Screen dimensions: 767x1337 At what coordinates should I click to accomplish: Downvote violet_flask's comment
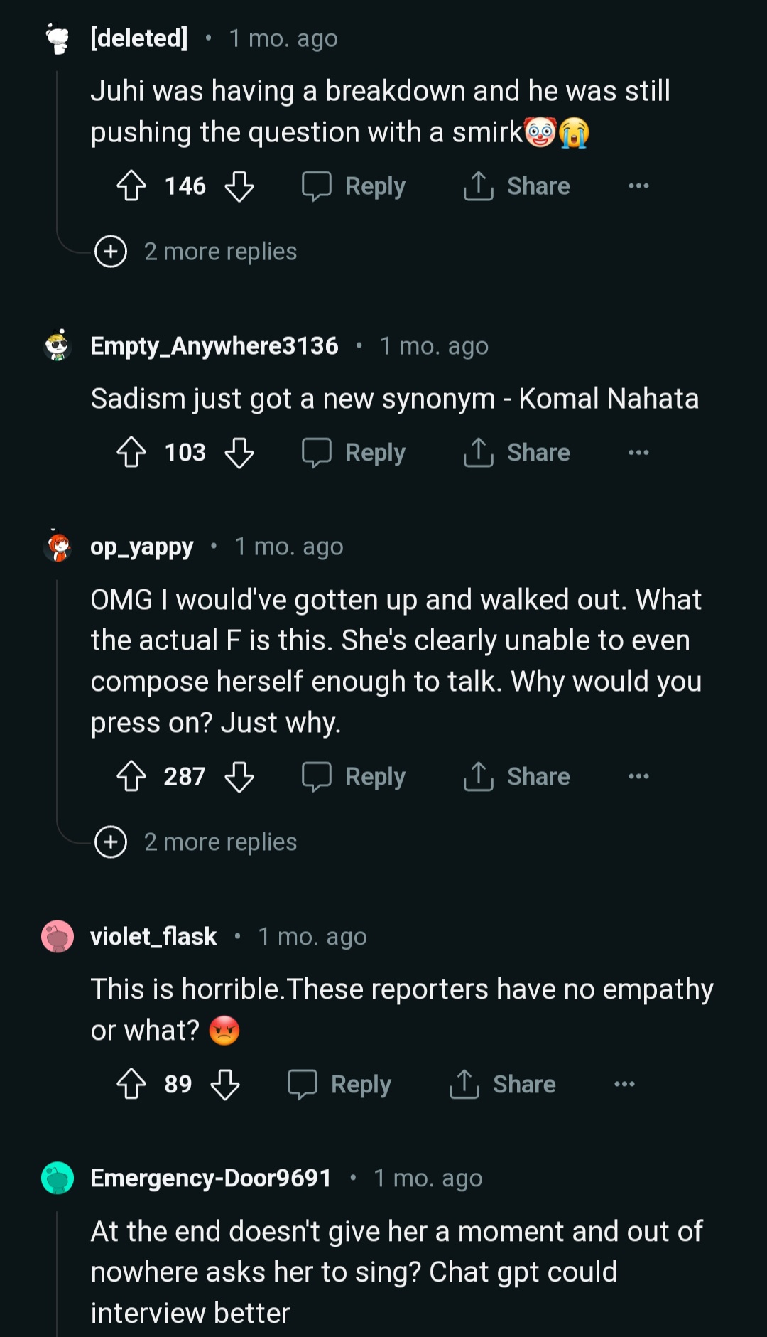225,1085
